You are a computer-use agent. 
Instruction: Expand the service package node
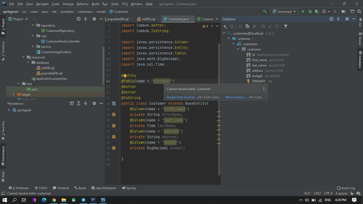pos(33,46)
